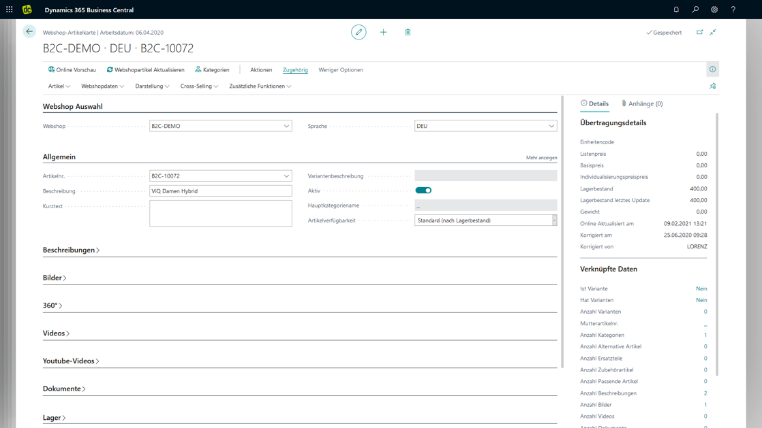
Task: Toggle the Aktiv switch off
Action: (x=423, y=191)
